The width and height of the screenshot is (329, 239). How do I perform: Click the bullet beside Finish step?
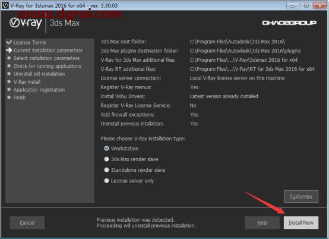[9, 98]
